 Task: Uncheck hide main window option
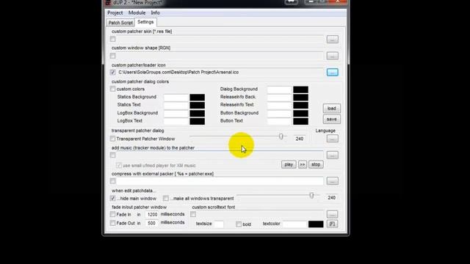[112, 198]
